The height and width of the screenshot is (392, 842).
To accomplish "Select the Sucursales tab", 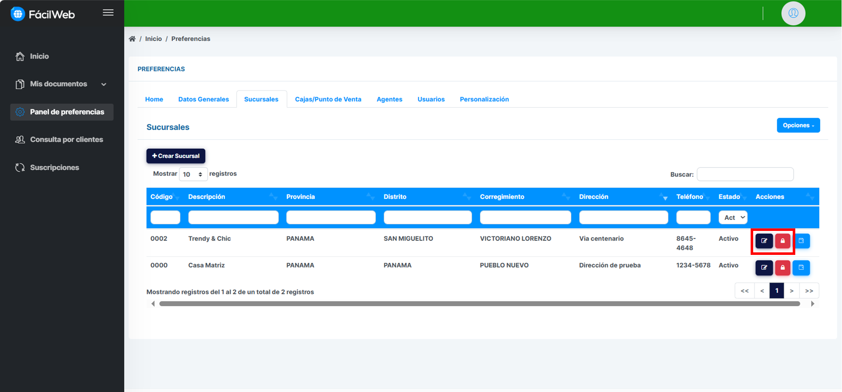I will coord(261,99).
